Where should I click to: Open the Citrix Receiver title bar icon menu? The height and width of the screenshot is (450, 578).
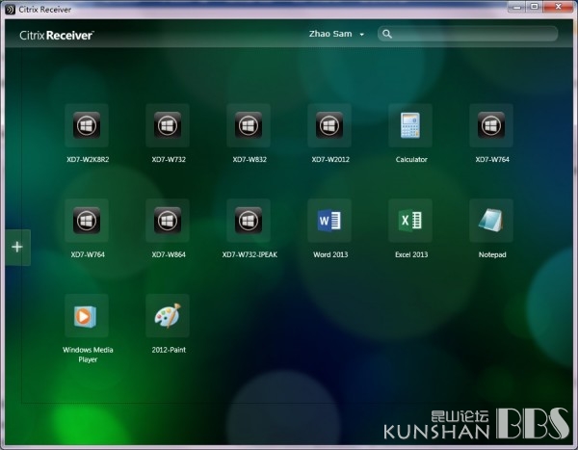[x=11, y=10]
